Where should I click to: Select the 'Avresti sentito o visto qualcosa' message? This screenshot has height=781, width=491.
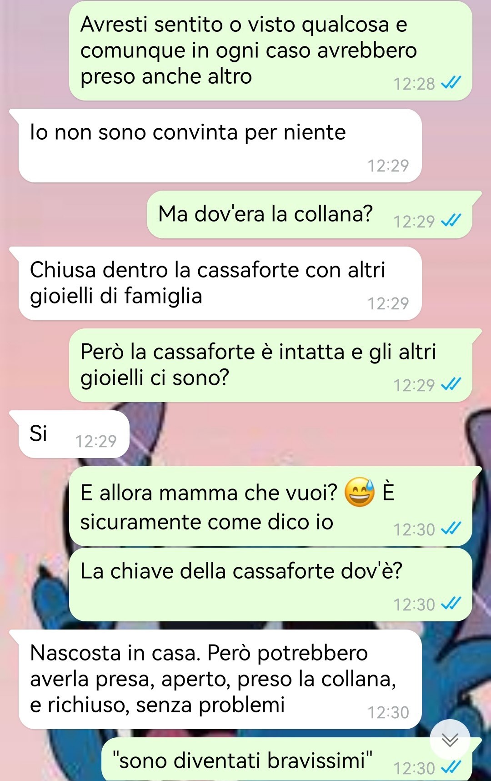pos(271,50)
